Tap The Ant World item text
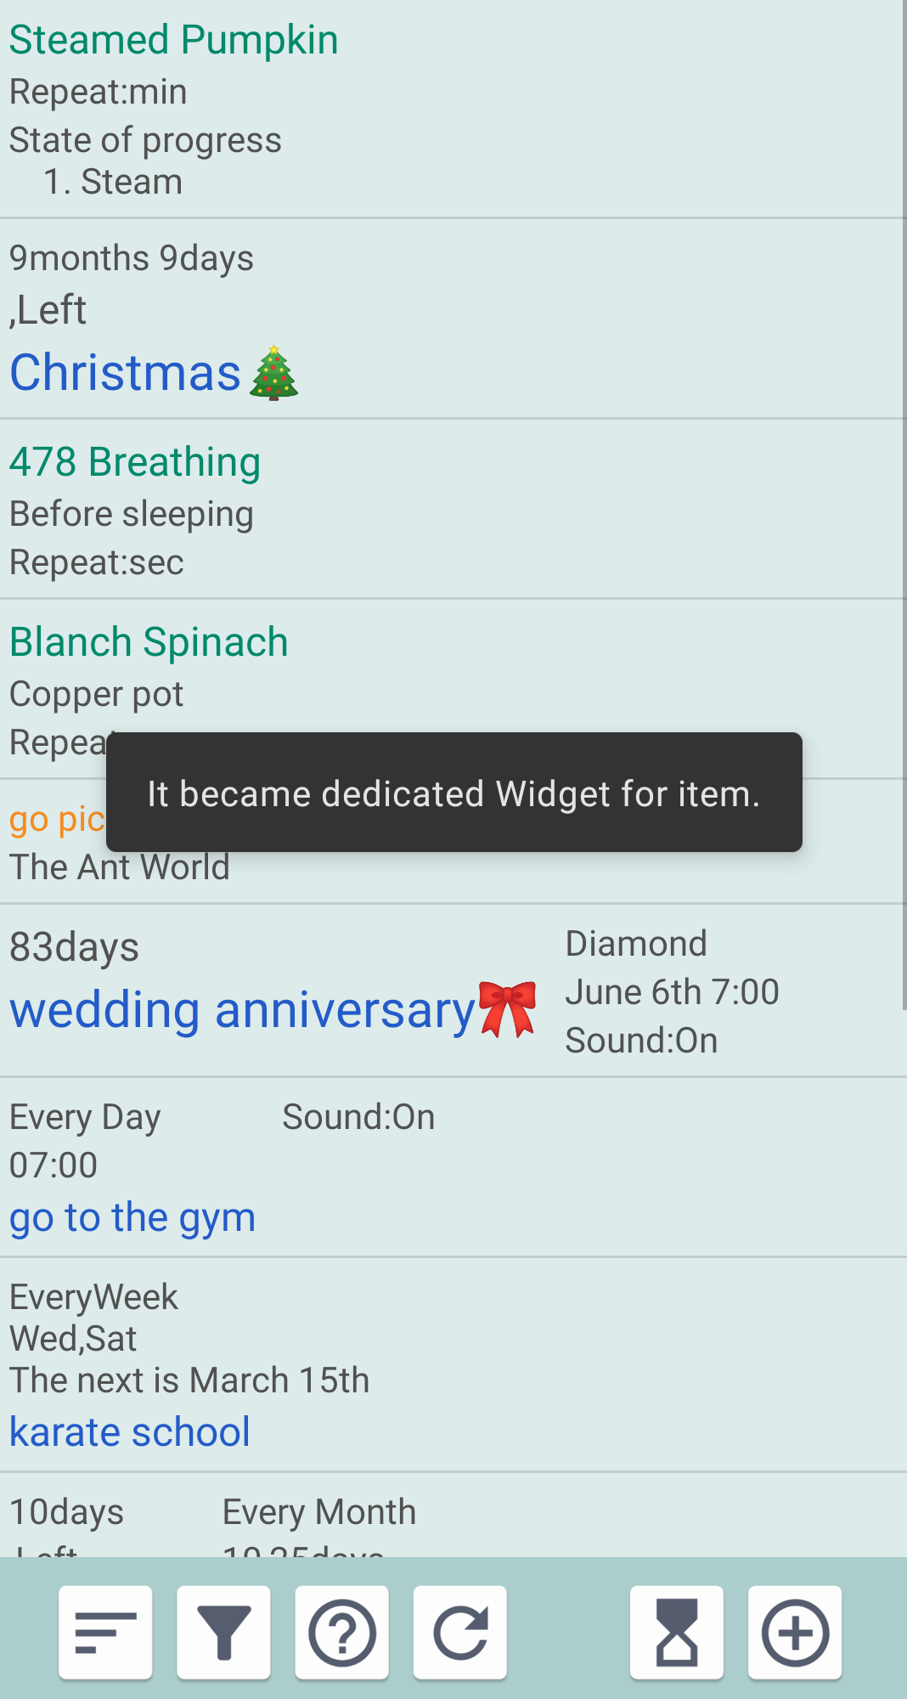Image resolution: width=907 pixels, height=1699 pixels. pyautogui.click(x=120, y=868)
